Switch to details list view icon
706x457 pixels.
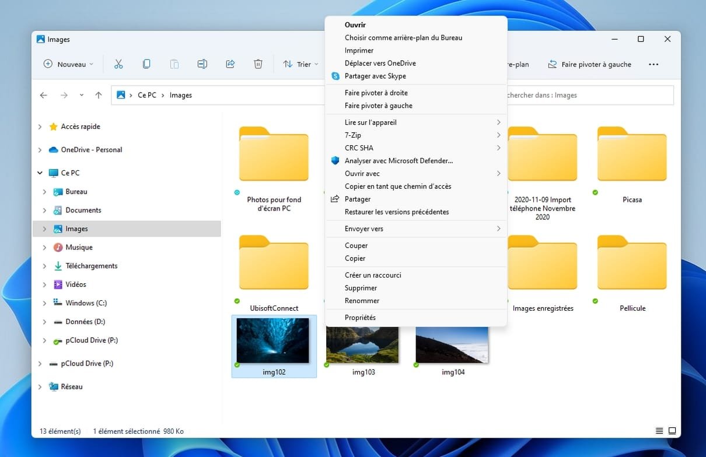click(659, 431)
